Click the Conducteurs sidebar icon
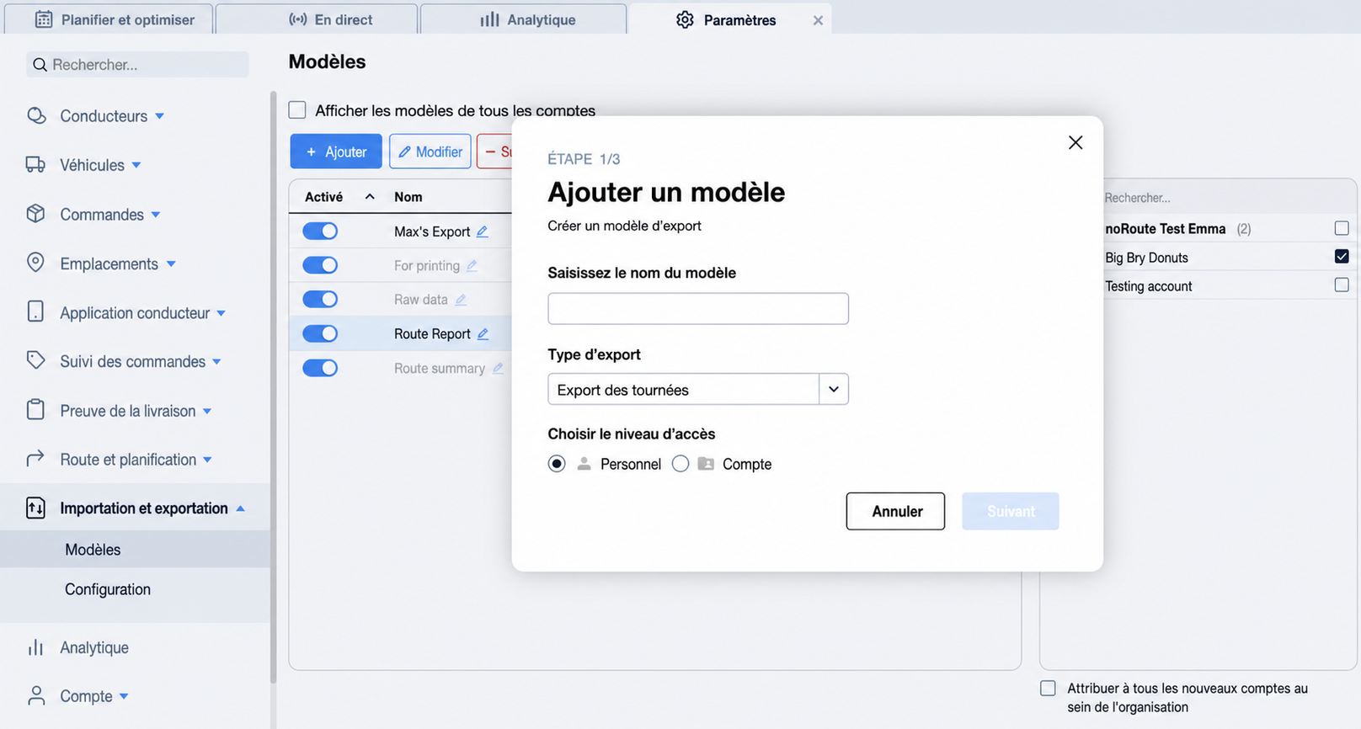Viewport: 1361px width, 729px height. [36, 115]
